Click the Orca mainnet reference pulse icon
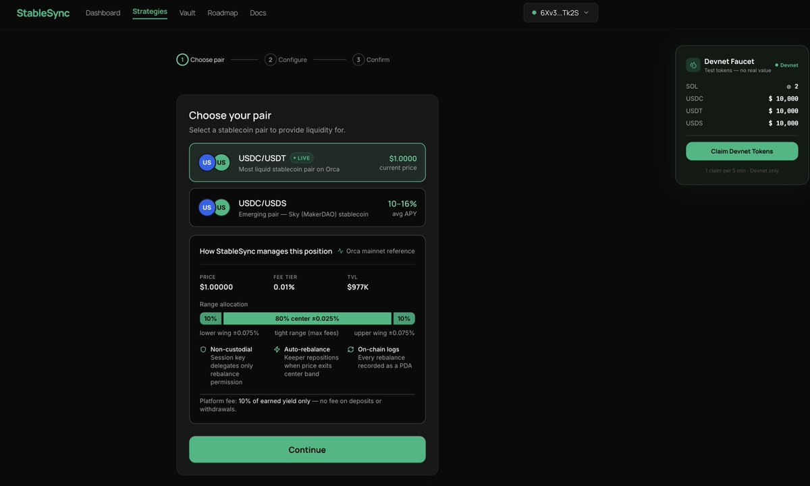The image size is (810, 486). click(341, 251)
